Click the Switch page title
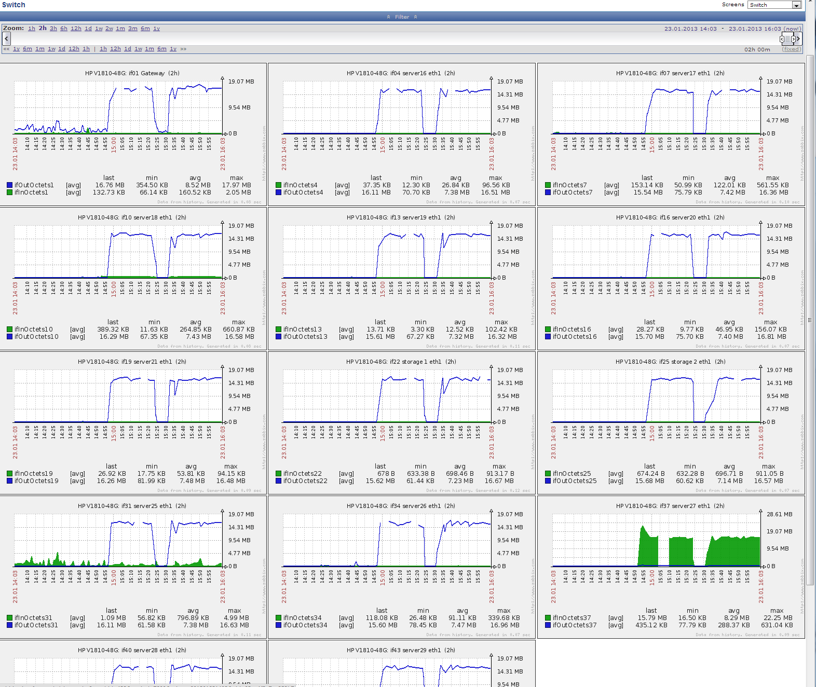Screen dimensions: 816x687 click(x=13, y=5)
